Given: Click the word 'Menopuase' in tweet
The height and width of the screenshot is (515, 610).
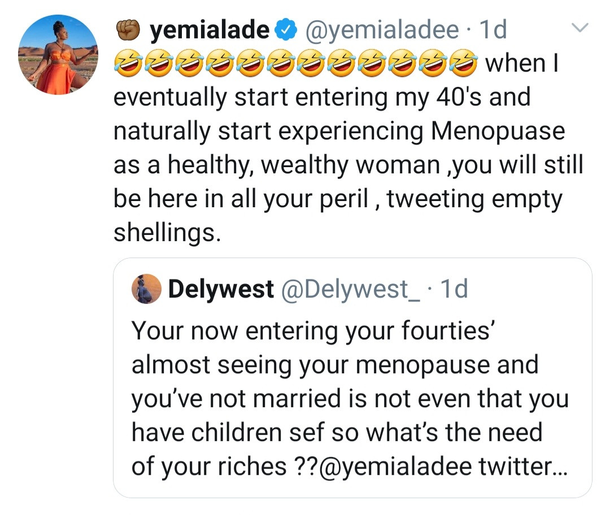Looking at the screenshot, I should (x=498, y=131).
